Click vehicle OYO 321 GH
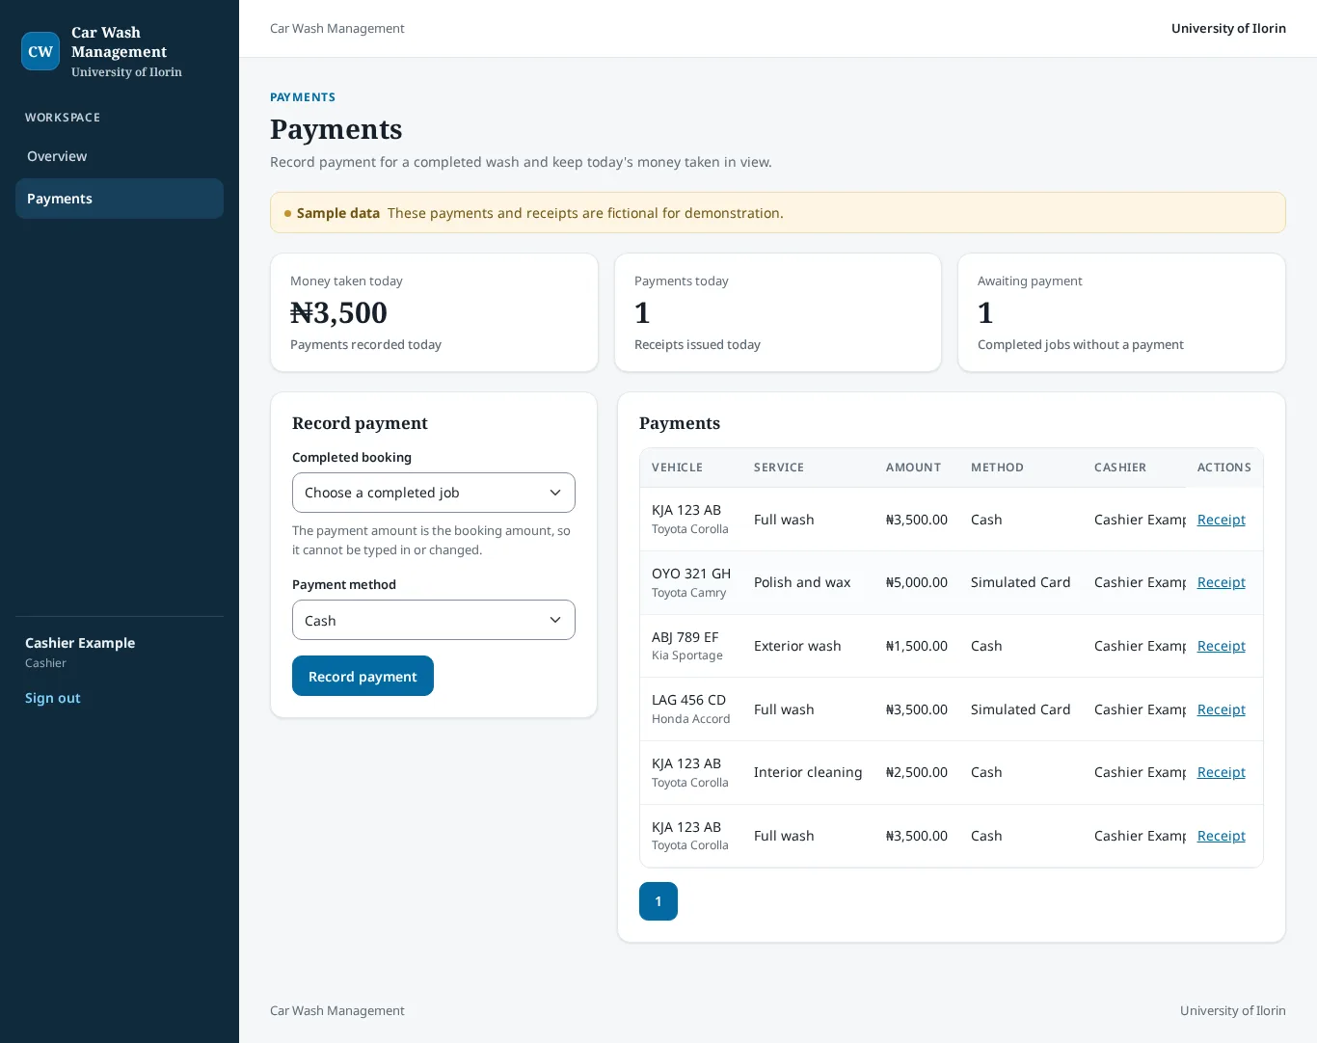1317x1043 pixels. 691,574
